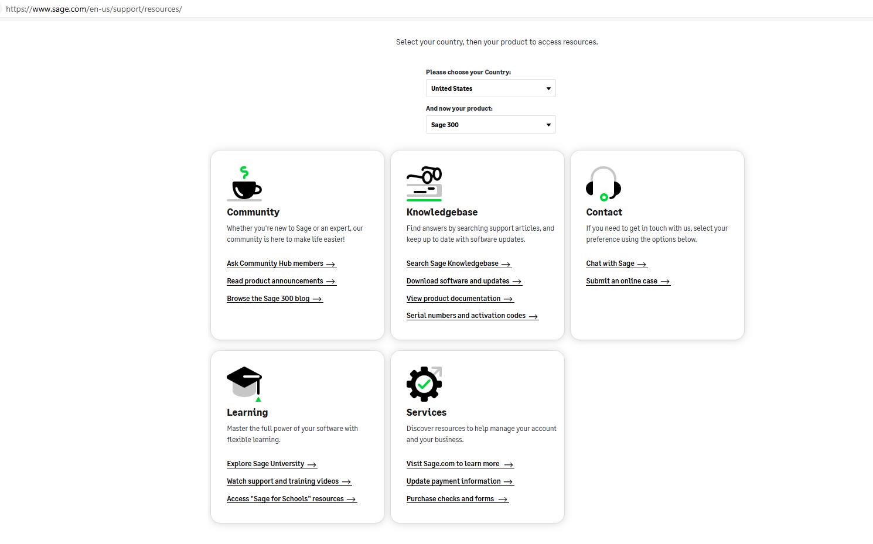Click Purchase checks and forms link
The width and height of the screenshot is (873, 544).
[x=458, y=499]
